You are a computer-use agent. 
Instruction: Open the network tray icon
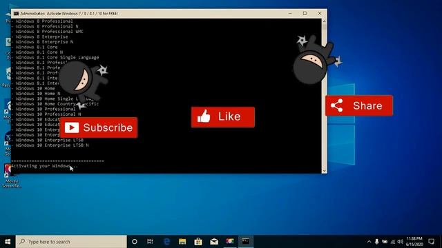pyautogui.click(x=392, y=242)
